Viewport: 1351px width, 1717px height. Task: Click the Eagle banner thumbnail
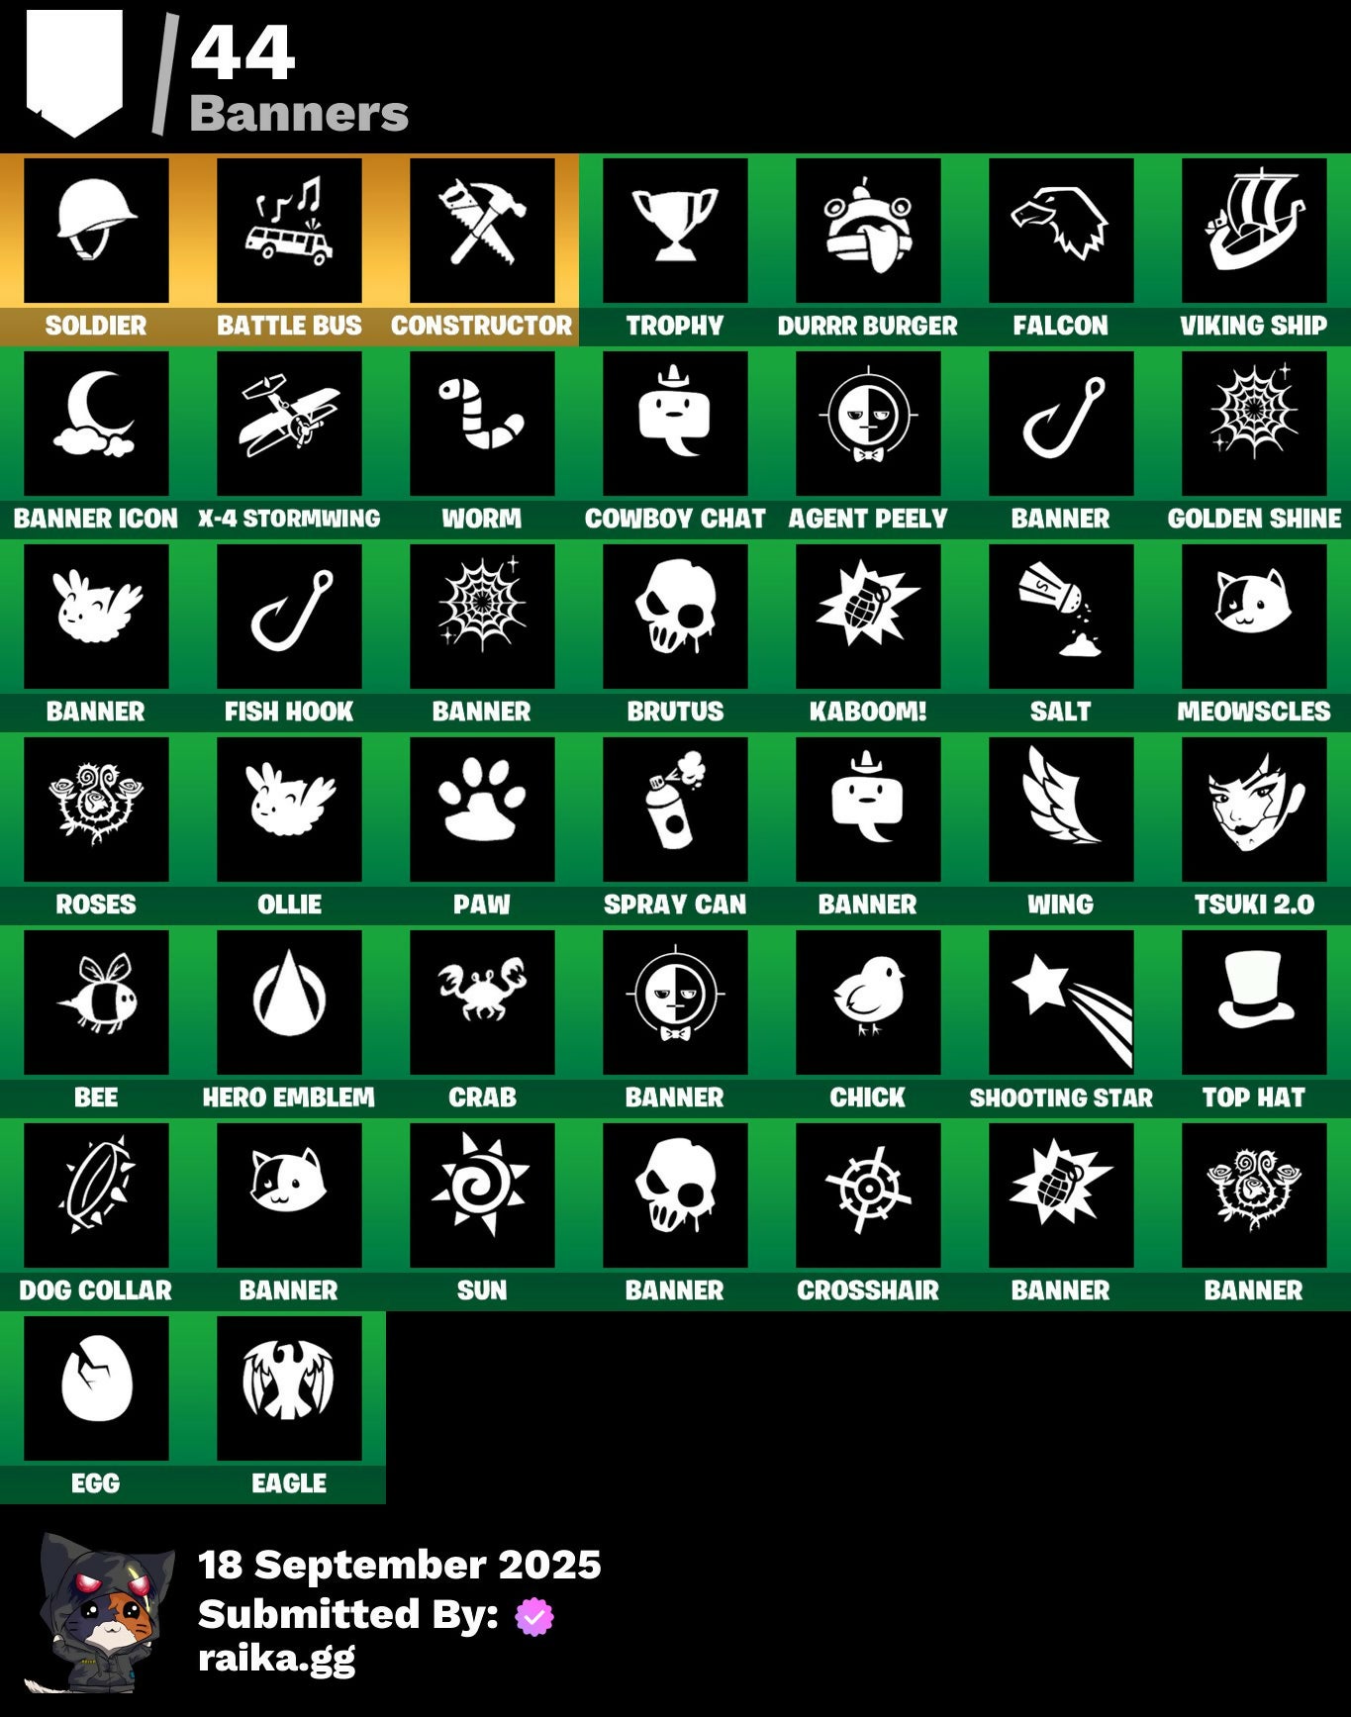[289, 1388]
